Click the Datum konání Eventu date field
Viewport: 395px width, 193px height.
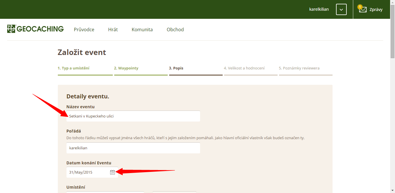[92, 172]
